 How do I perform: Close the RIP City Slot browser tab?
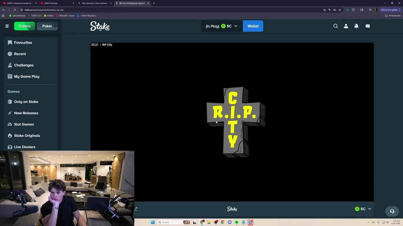148,3
